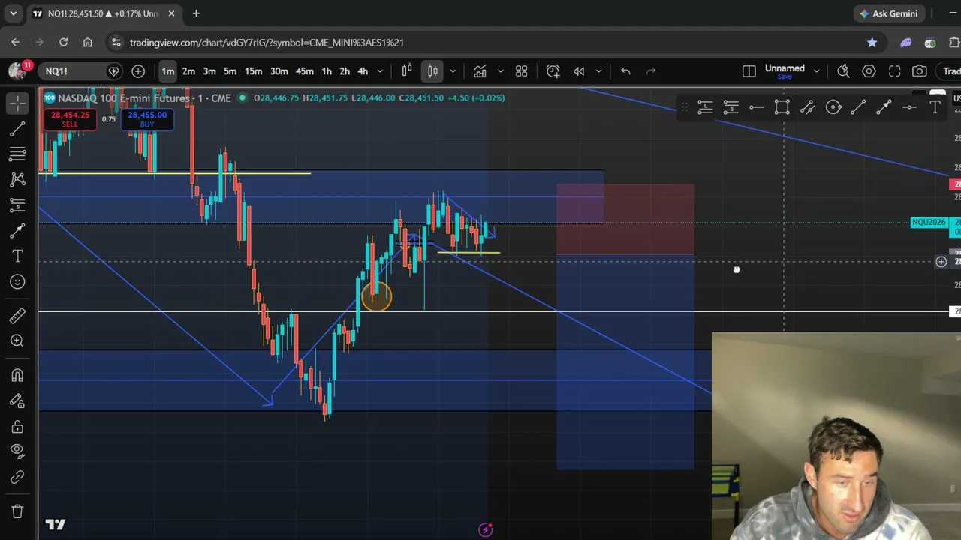Select the 1m timeframe
This screenshot has height=540, width=961.
tap(167, 71)
